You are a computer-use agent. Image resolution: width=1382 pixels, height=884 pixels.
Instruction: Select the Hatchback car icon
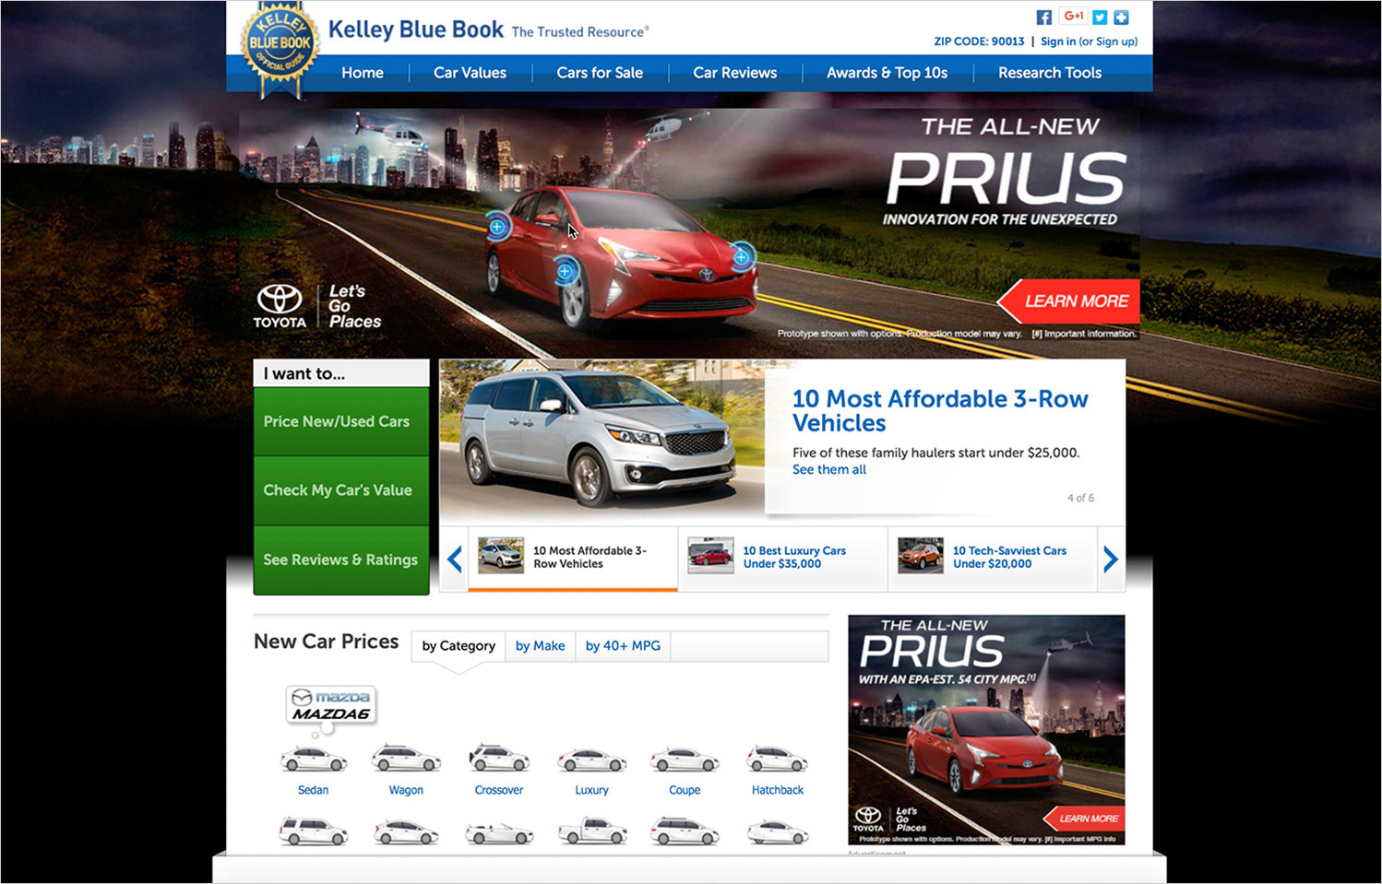pyautogui.click(x=777, y=760)
